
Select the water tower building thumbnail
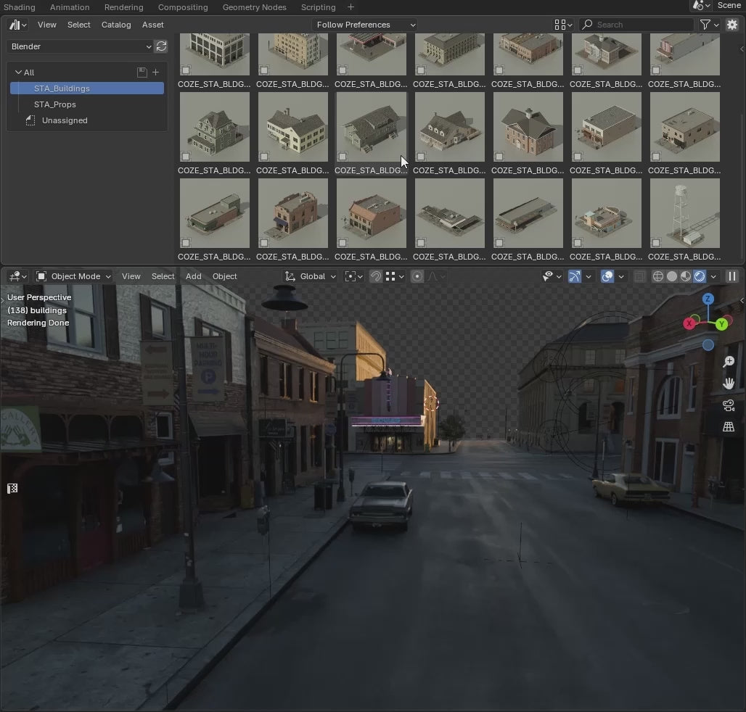(x=684, y=212)
